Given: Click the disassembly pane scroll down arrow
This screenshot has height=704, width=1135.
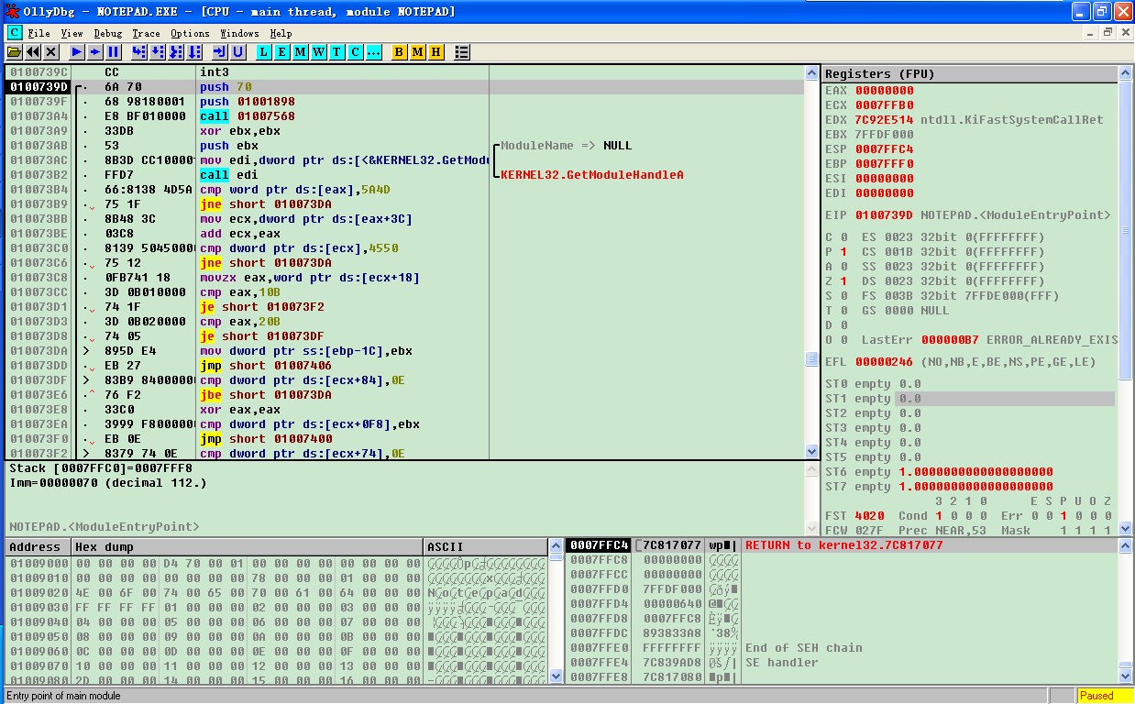Looking at the screenshot, I should pos(811,451).
